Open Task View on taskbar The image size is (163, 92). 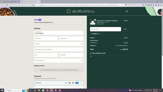[x=31, y=90]
